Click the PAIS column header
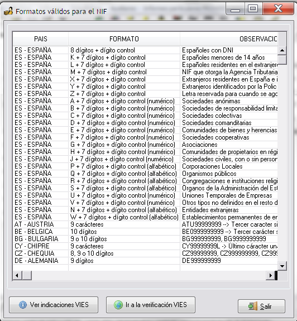 41,39
